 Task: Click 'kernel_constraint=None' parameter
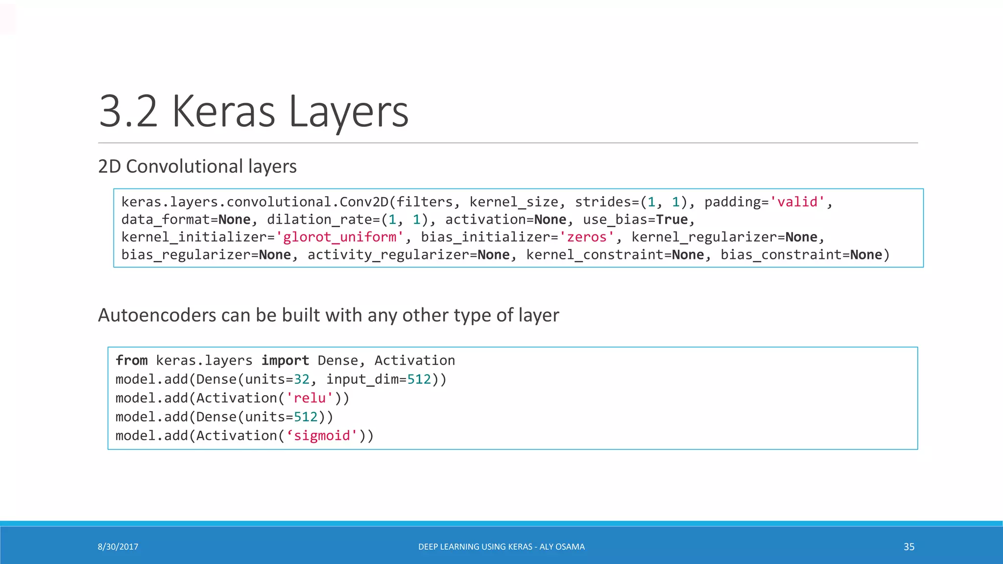tap(615, 255)
